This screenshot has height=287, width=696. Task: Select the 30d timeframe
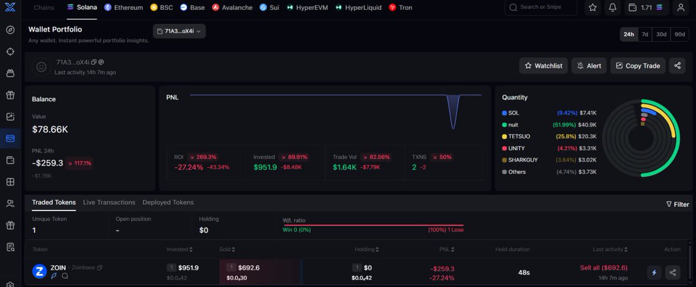(661, 34)
